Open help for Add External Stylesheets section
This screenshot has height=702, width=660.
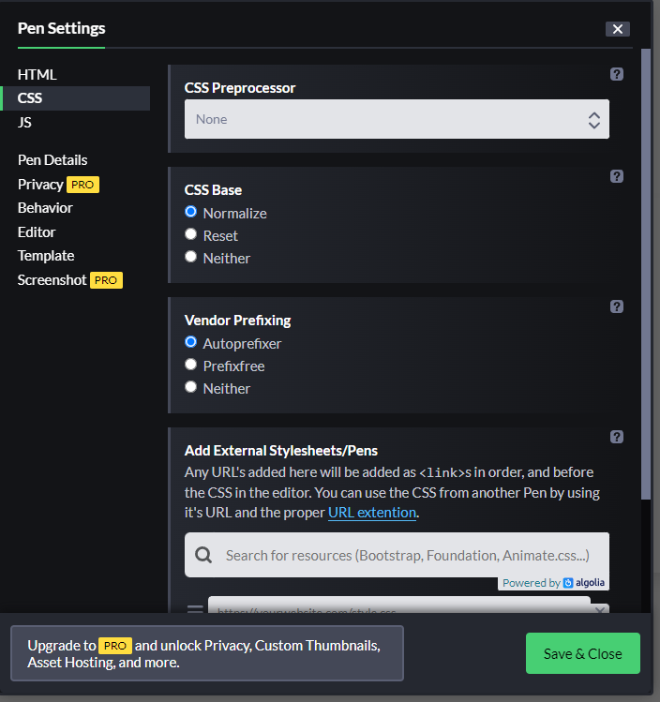(x=617, y=437)
